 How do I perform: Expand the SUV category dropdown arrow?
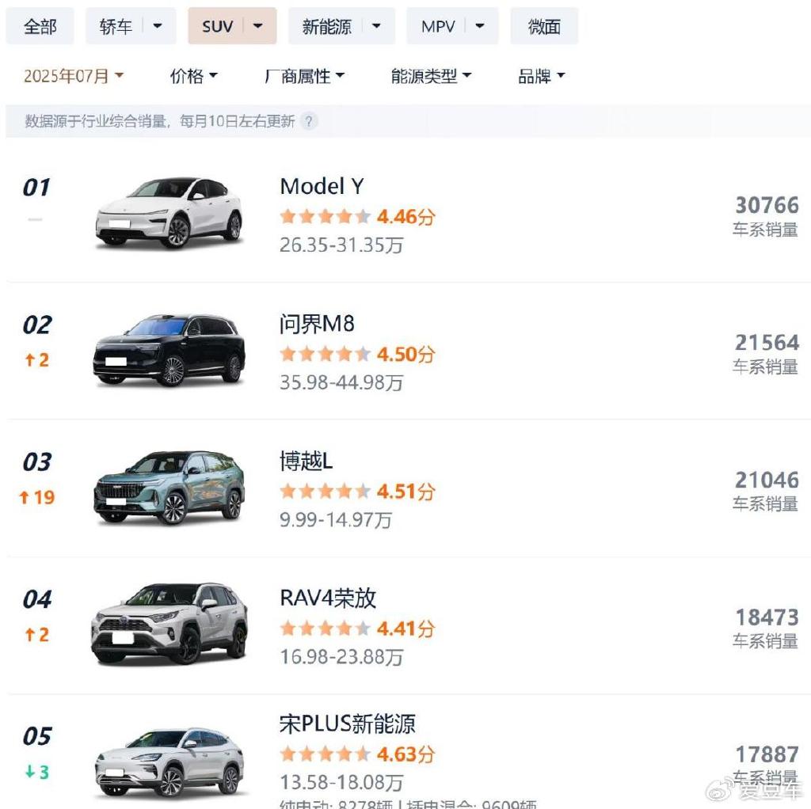(x=257, y=26)
